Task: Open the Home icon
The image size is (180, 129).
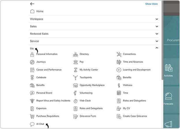Action: pos(32,11)
